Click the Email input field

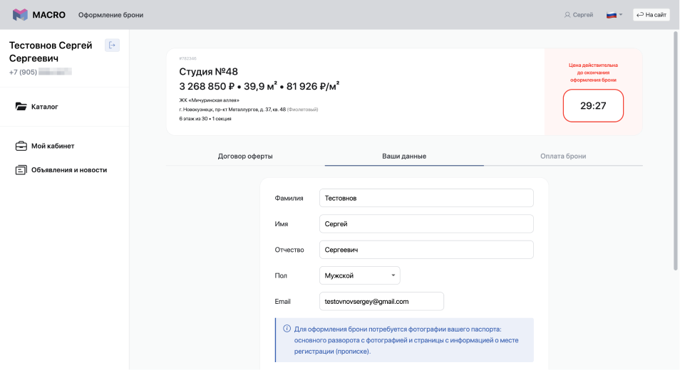tap(381, 301)
